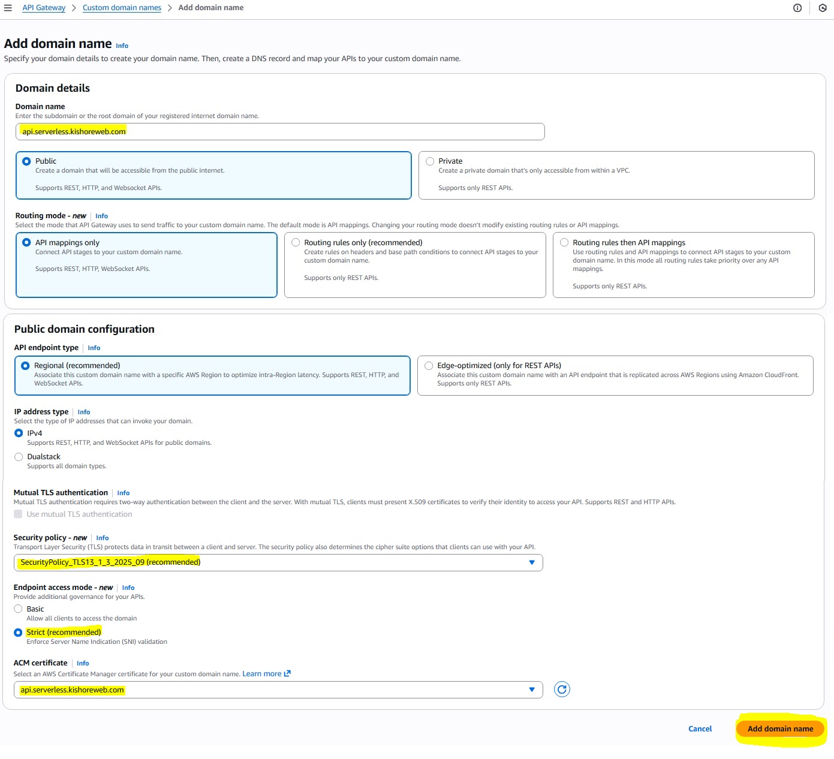This screenshot has width=834, height=759.
Task: Navigate to Custom domain names breadcrumb
Action: click(122, 8)
